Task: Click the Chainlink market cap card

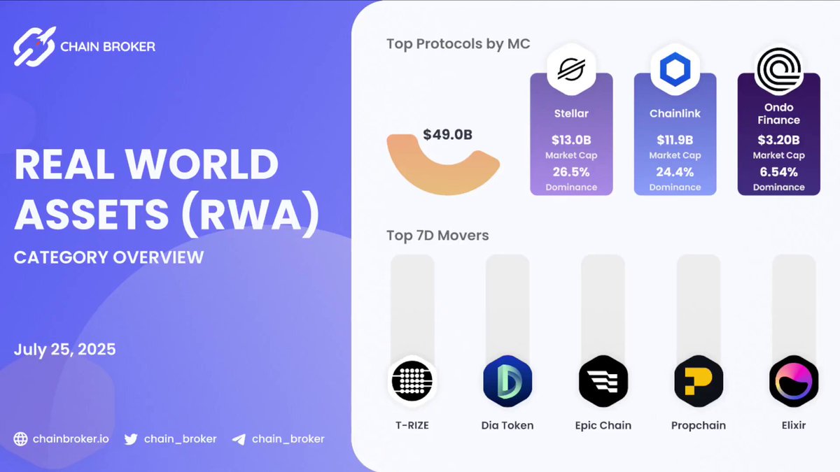Action: [x=675, y=134]
